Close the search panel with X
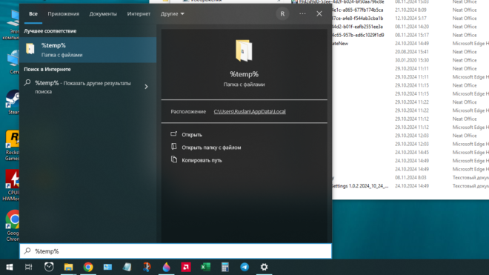 (x=319, y=14)
